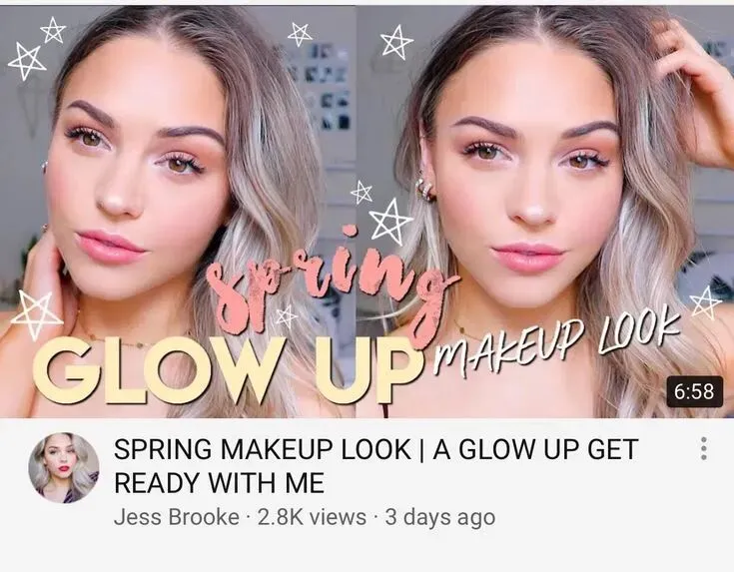
Task: Open the three-dot more options menu
Action: 703,449
